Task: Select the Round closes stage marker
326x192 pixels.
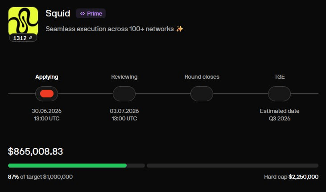Action: 202,94
